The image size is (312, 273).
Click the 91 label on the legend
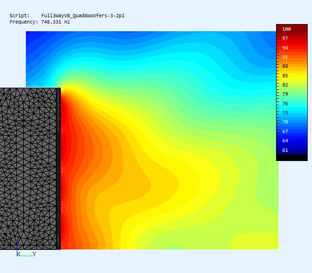tap(285, 57)
